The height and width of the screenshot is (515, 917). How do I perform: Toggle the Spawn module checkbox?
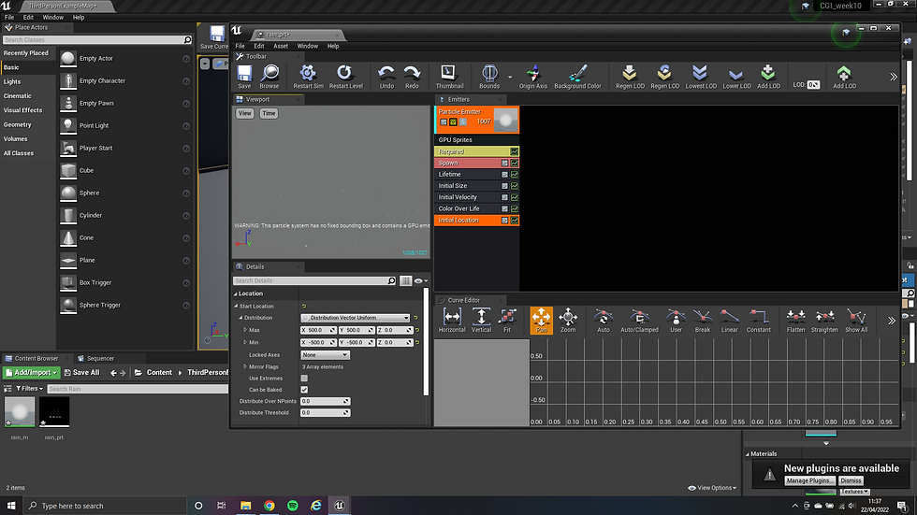[x=504, y=163]
